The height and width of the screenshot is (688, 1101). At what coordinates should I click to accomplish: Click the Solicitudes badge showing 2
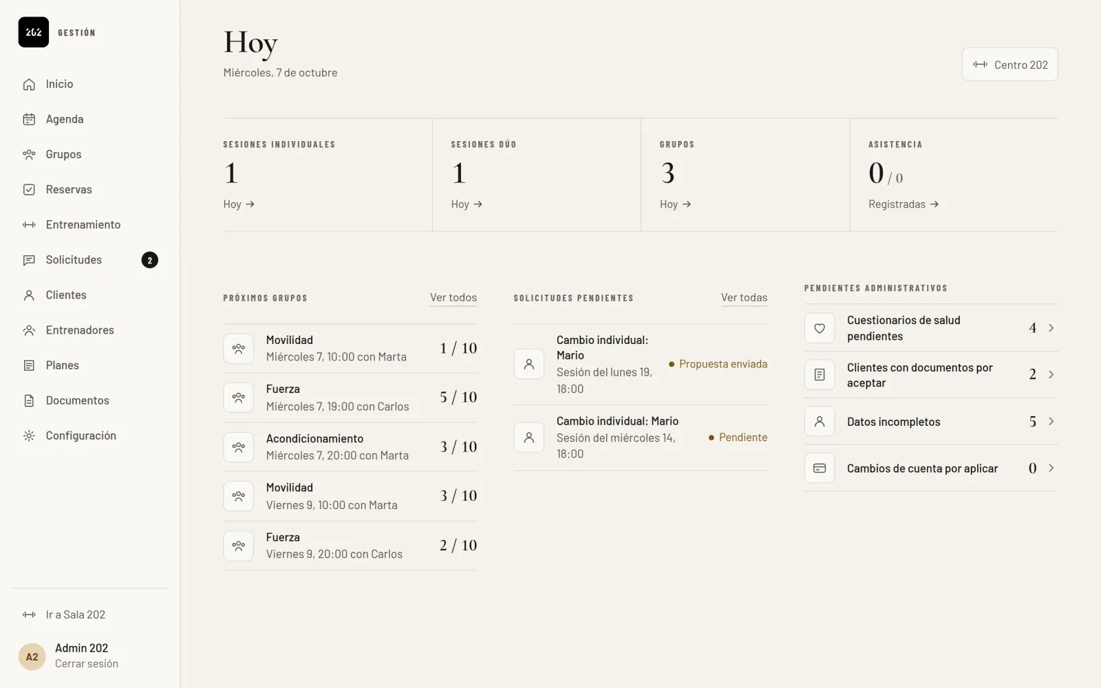(x=149, y=260)
